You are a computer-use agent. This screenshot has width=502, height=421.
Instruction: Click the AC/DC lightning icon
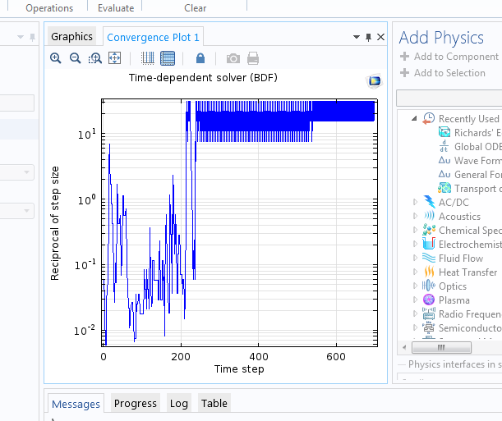pyautogui.click(x=429, y=202)
